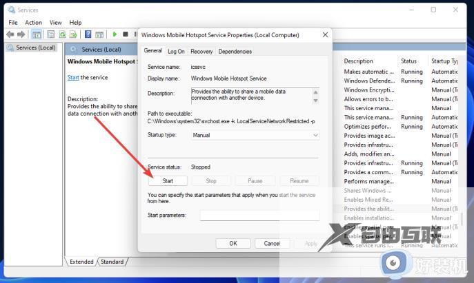
Task: Click the Export List toolbar icon
Action: coord(73,34)
